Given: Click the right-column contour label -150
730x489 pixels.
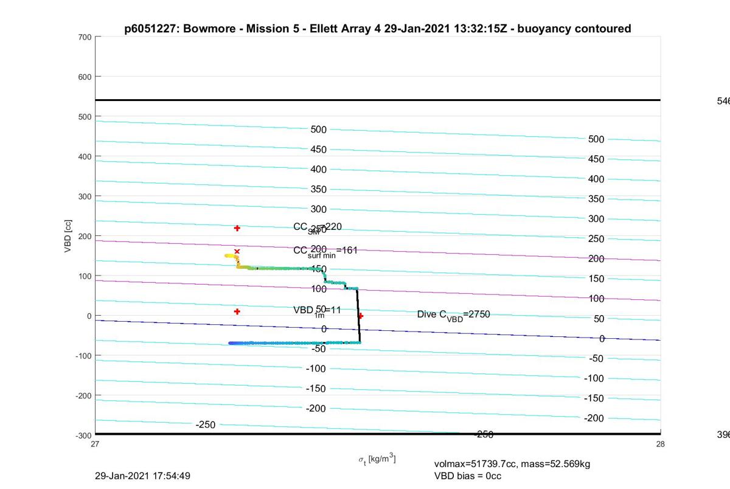Looking at the screenshot, I should point(594,398).
